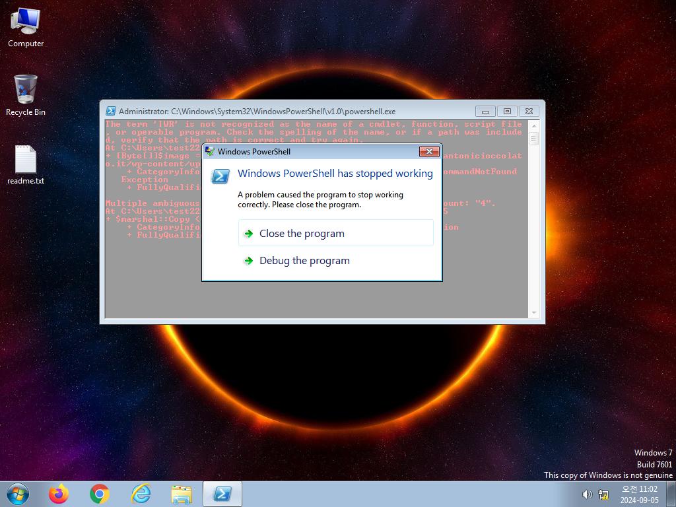Launch Firefox from the taskbar
The width and height of the screenshot is (676, 507).
click(58, 494)
